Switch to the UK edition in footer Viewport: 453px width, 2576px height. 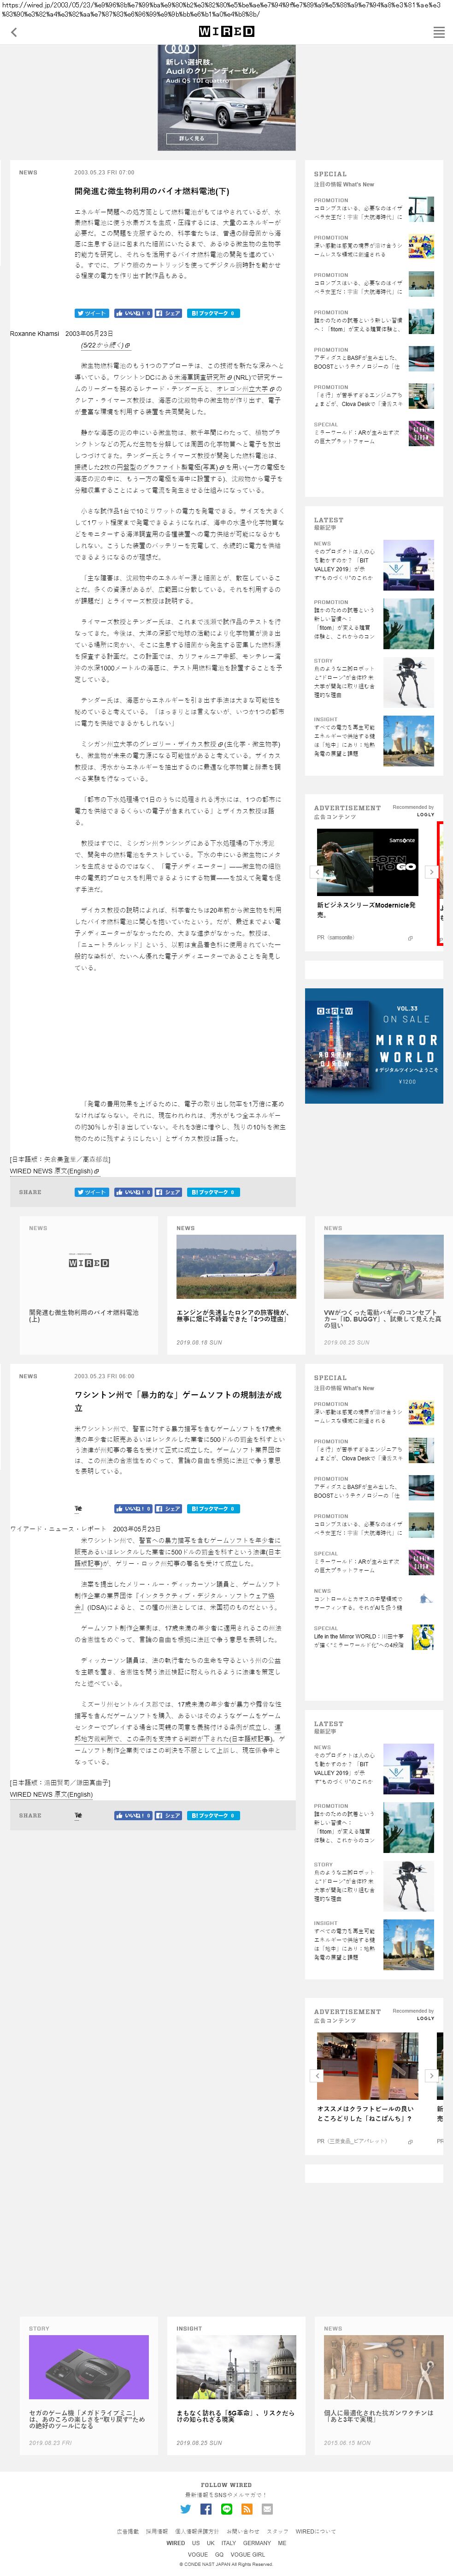(x=211, y=2542)
